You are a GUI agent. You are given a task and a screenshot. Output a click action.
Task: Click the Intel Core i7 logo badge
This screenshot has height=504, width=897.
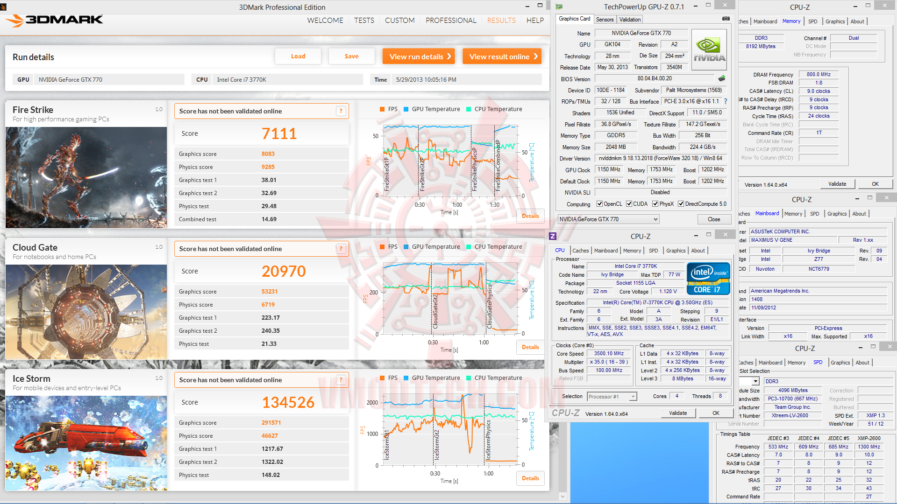tap(708, 279)
